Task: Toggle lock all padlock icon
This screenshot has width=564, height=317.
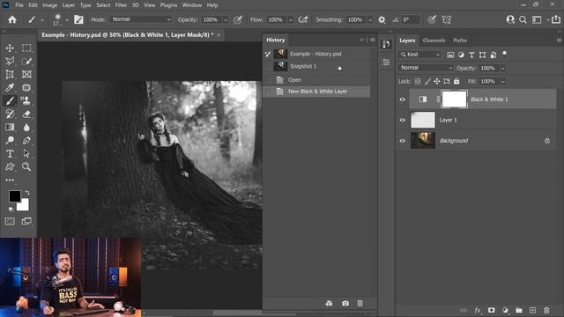Action: pos(456,82)
